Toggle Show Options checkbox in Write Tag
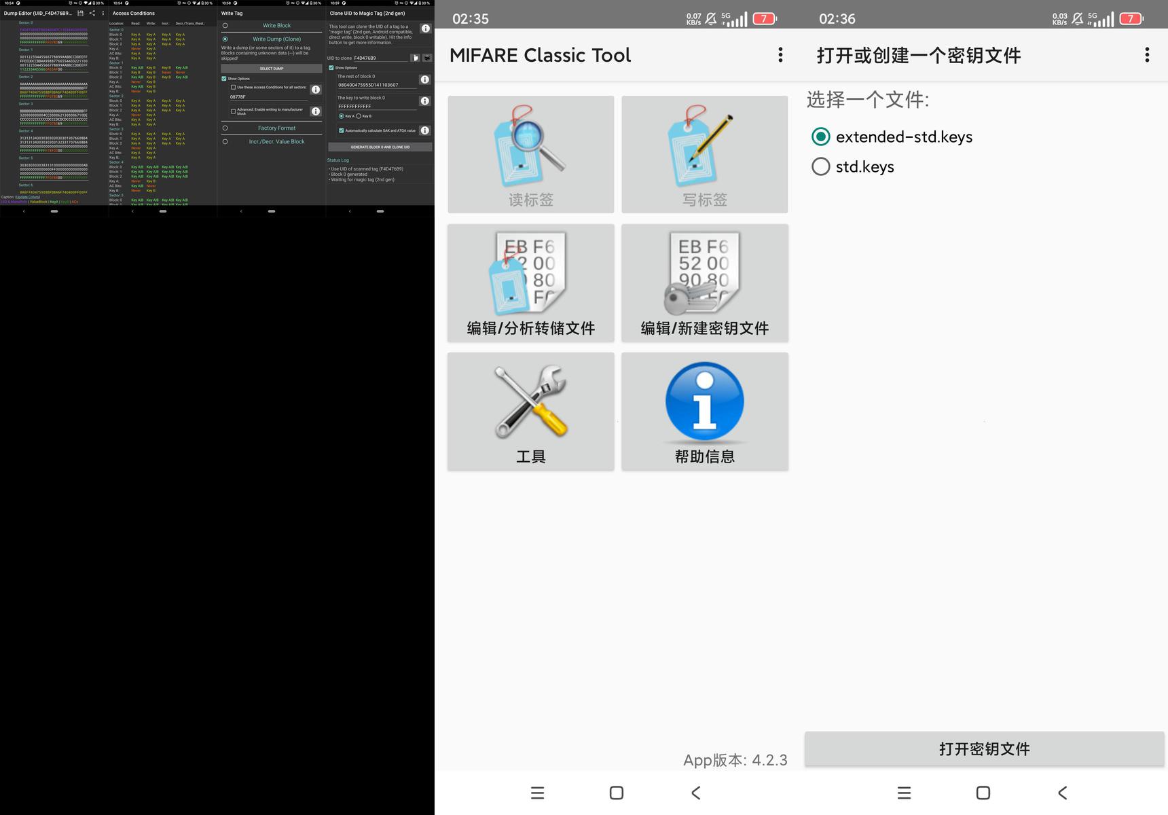The width and height of the screenshot is (1168, 815). pos(224,79)
